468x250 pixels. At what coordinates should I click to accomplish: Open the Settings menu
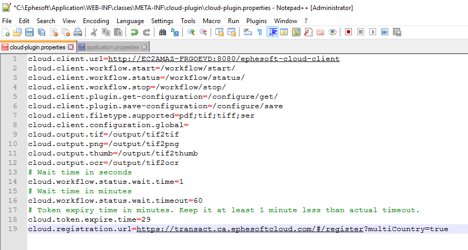162,21
